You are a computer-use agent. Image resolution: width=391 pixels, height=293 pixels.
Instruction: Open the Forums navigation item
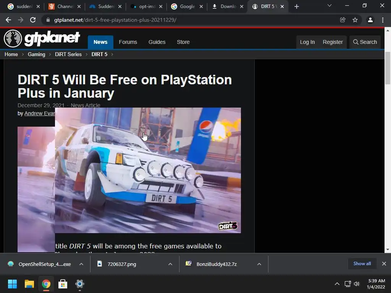(128, 42)
